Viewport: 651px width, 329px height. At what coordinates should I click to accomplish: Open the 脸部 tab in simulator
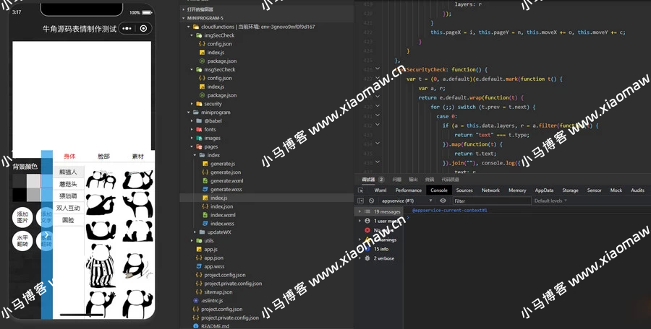(x=103, y=157)
